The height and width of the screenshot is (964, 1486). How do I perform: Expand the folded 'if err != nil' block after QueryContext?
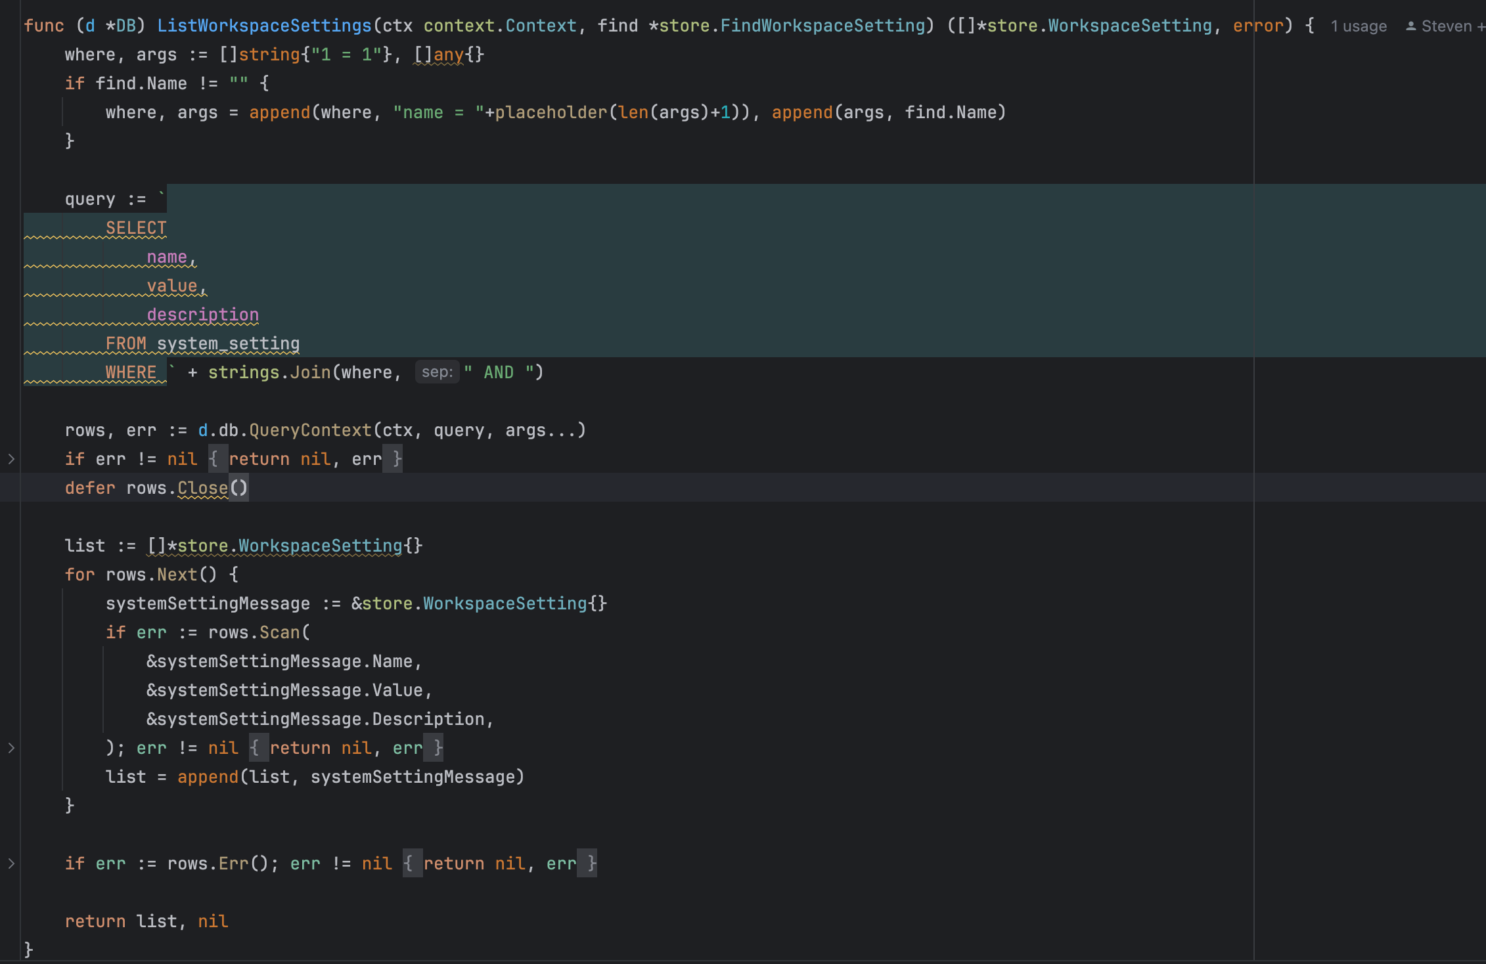11,459
